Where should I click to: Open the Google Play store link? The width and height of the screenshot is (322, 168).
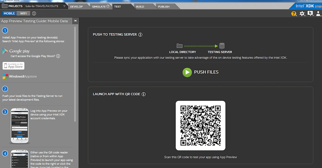[16, 51]
